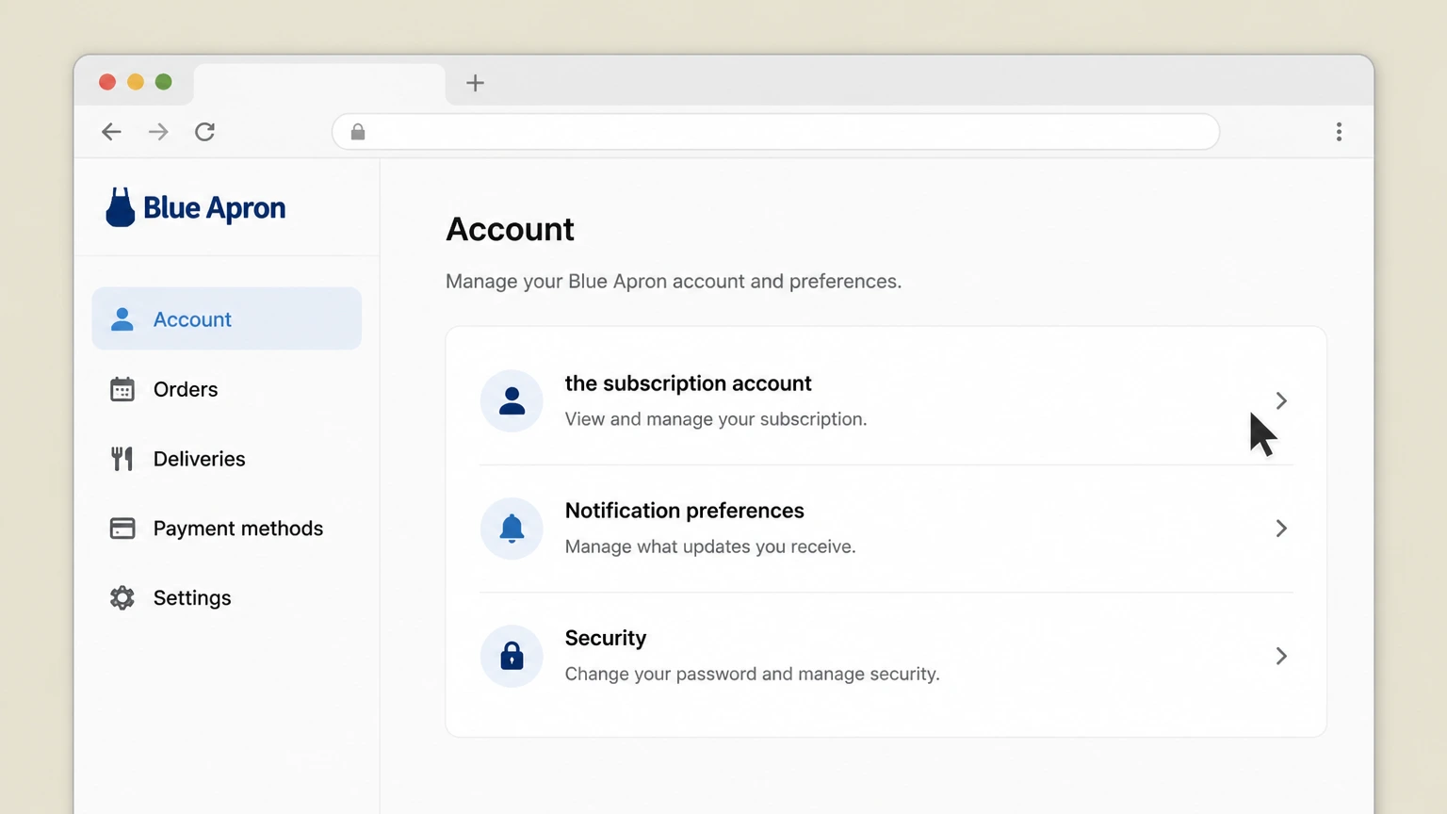Open Deliveries from the sidebar menu
Image resolution: width=1447 pixels, height=814 pixels.
coord(227,459)
